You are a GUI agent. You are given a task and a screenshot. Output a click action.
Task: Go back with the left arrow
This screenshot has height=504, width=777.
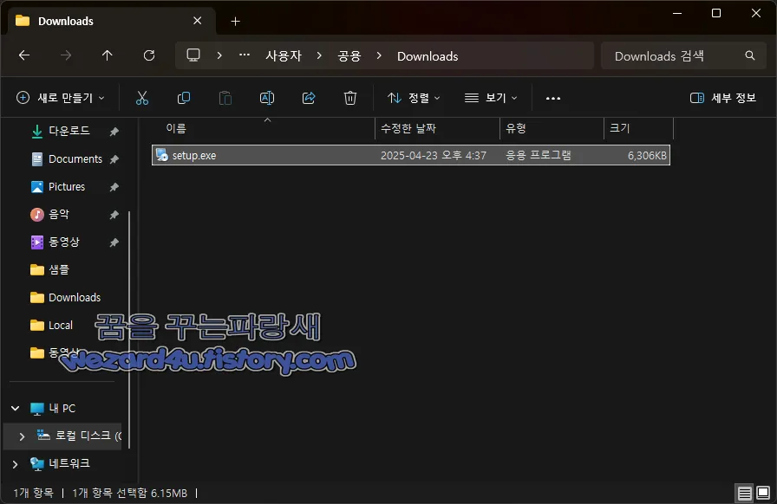point(24,55)
